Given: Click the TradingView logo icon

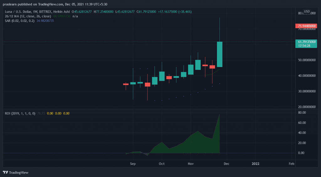Looking at the screenshot, I should 5,172.
